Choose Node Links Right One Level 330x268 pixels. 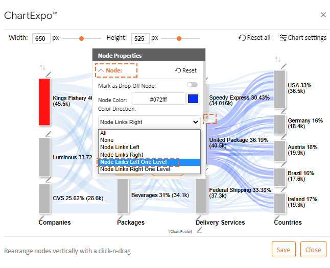149,169
